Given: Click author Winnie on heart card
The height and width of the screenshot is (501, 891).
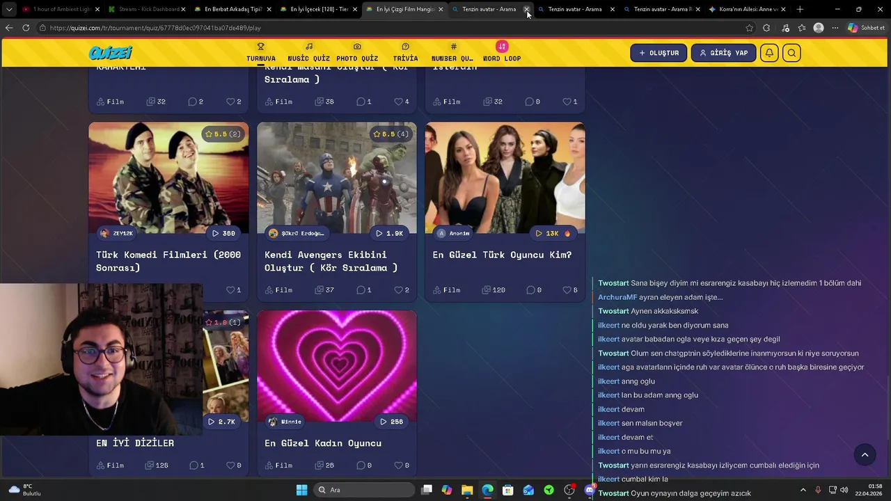Looking at the screenshot, I should (285, 422).
